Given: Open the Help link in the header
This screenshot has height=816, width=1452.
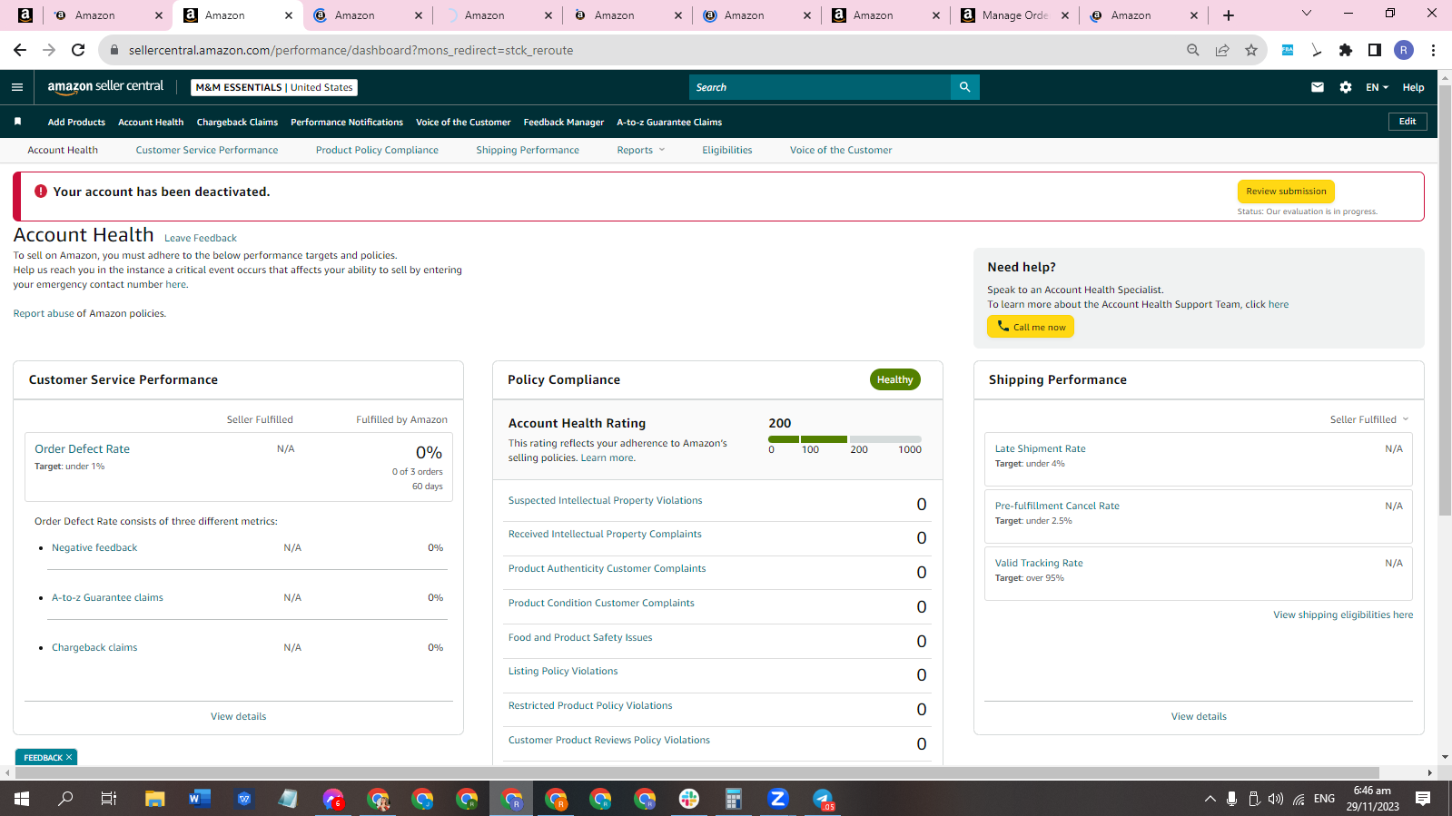Looking at the screenshot, I should pyautogui.click(x=1413, y=87).
